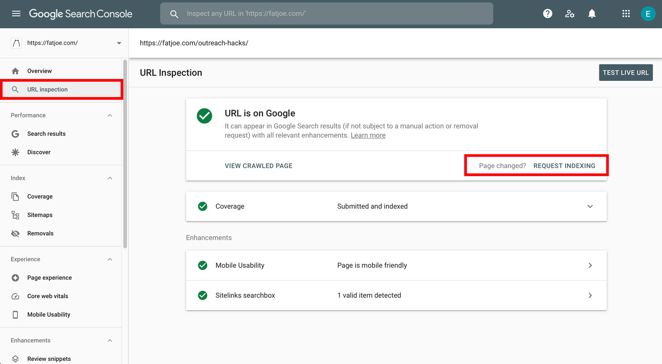
Task: Click the Overview home icon
Action: (15, 71)
